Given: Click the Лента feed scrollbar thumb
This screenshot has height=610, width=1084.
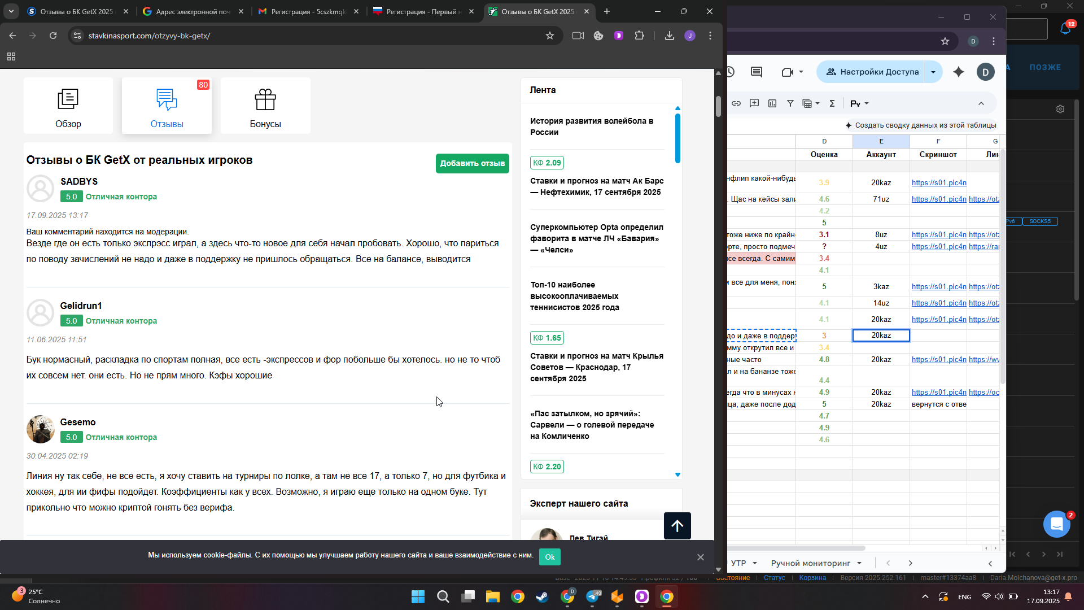Looking at the screenshot, I should point(677,138).
